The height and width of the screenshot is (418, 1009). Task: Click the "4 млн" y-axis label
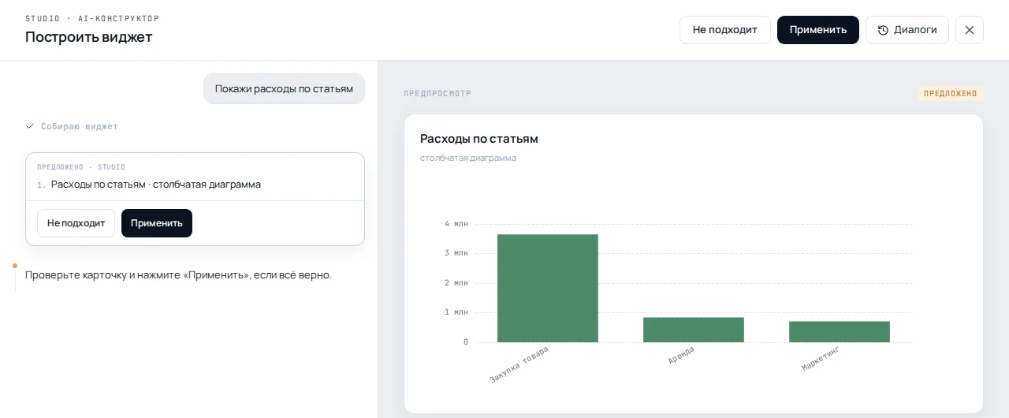point(456,224)
